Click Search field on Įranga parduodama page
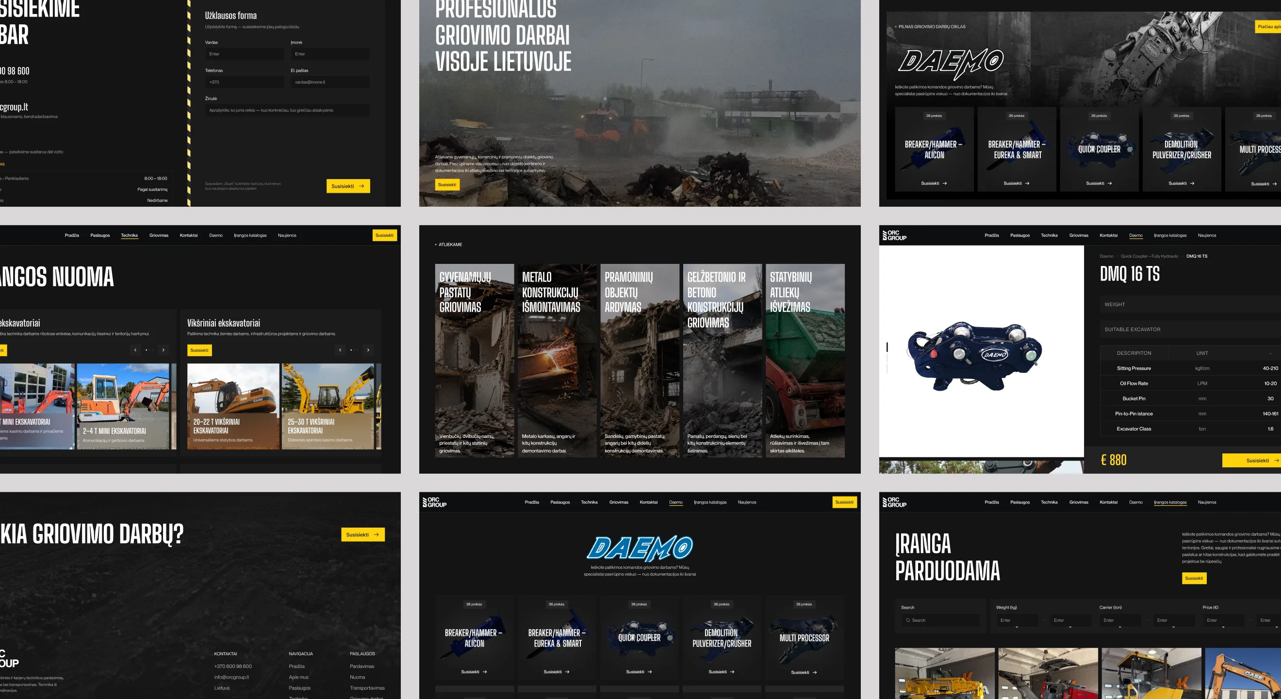Image resolution: width=1281 pixels, height=699 pixels. tap(941, 620)
